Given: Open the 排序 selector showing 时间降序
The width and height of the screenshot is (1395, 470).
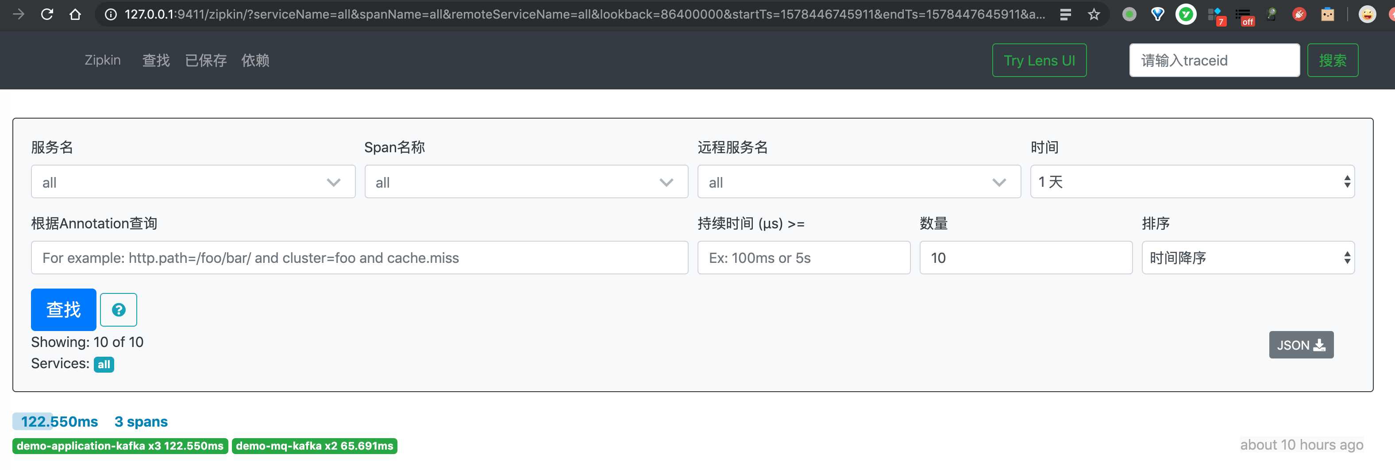Looking at the screenshot, I should [1248, 258].
